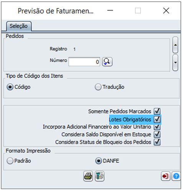This screenshot has width=182, height=190.
Task: Go to previous record with up arrow
Action: pos(175,45)
